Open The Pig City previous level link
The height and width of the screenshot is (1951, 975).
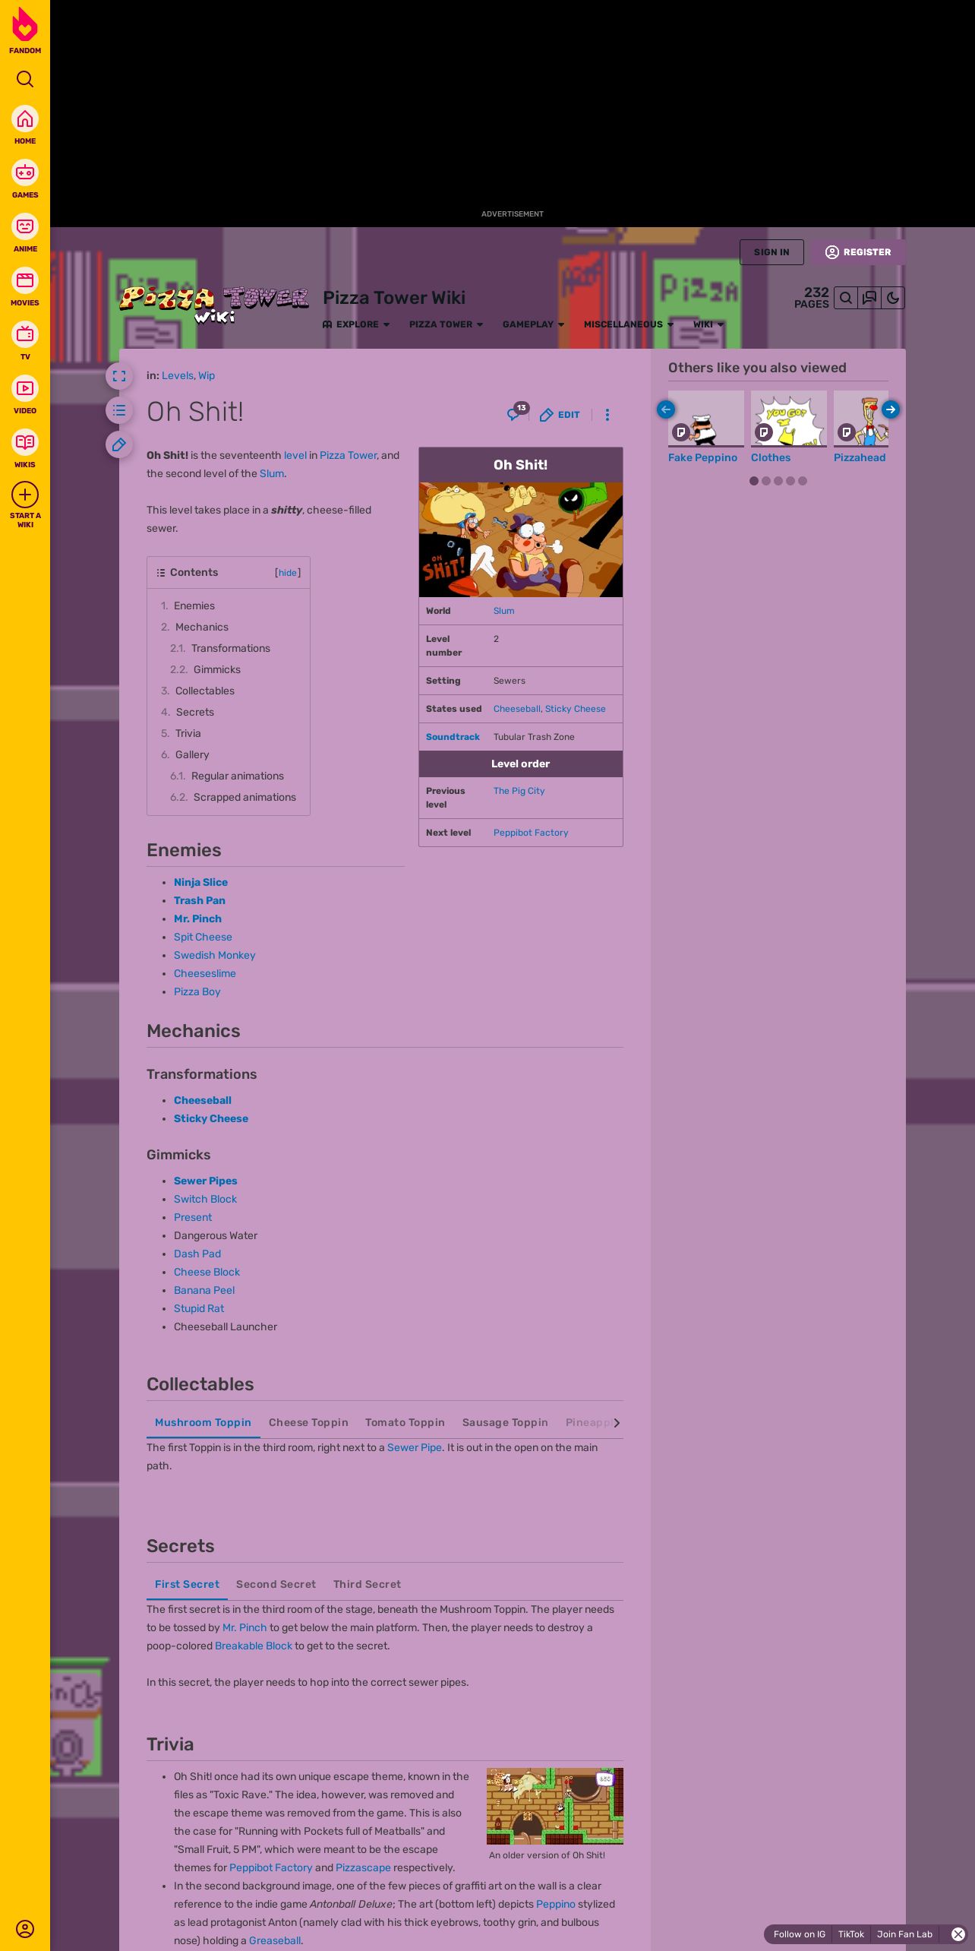point(519,791)
